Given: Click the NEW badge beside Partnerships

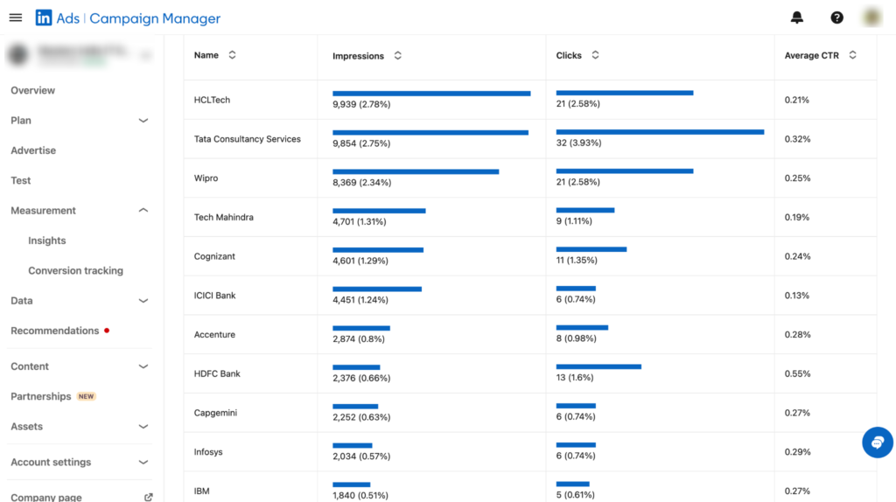Looking at the screenshot, I should point(87,396).
